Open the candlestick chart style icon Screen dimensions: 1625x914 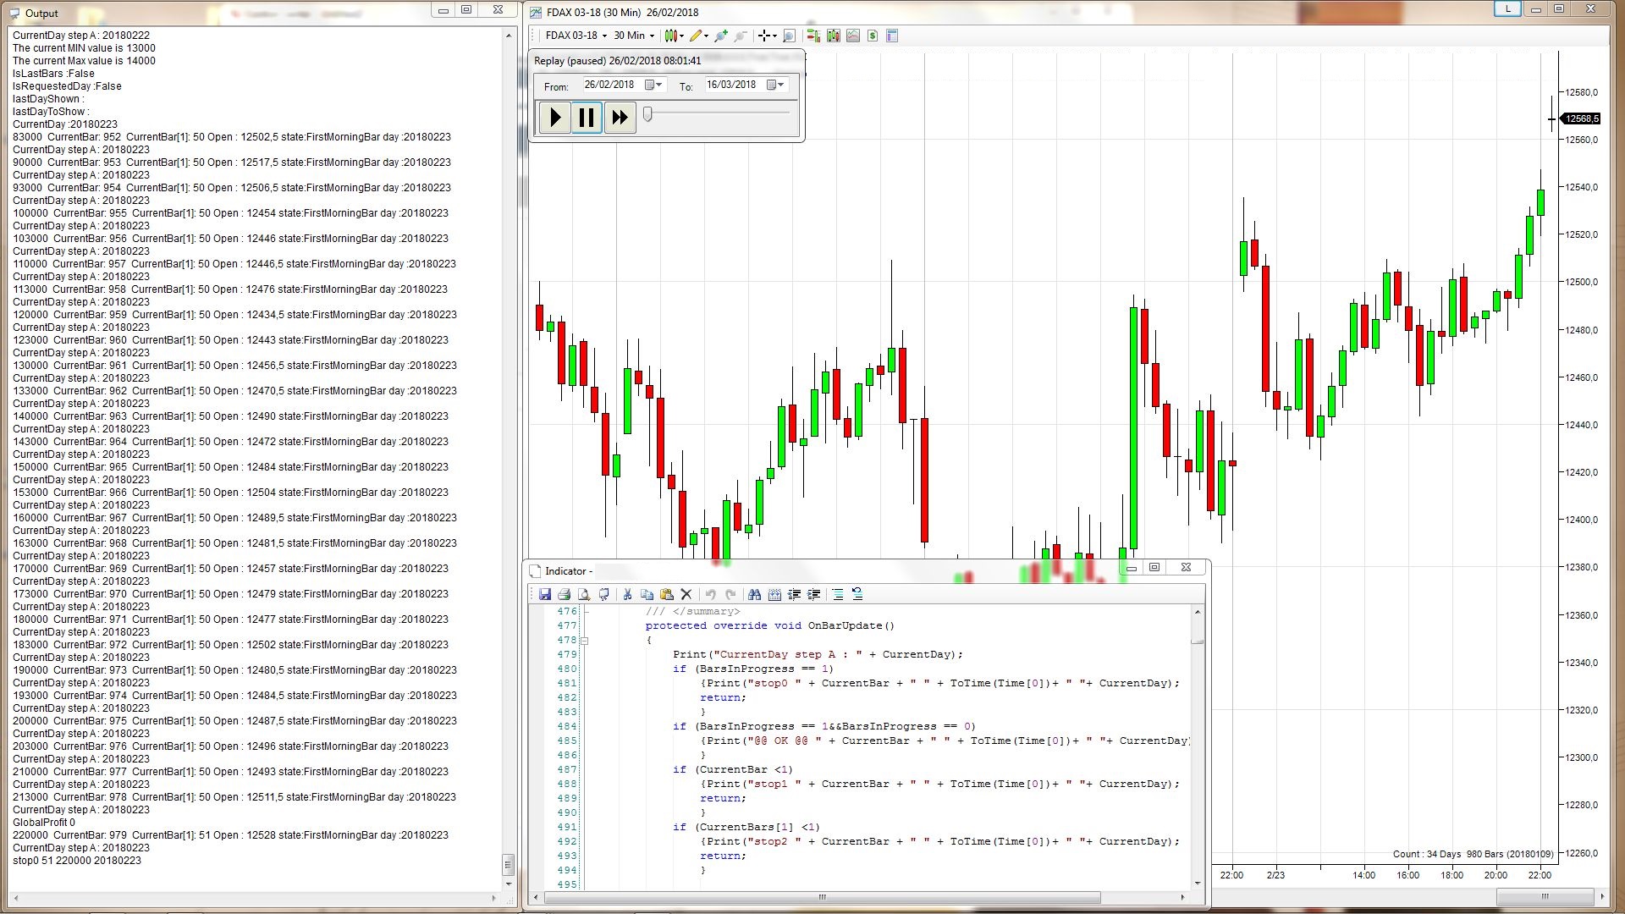tap(673, 36)
